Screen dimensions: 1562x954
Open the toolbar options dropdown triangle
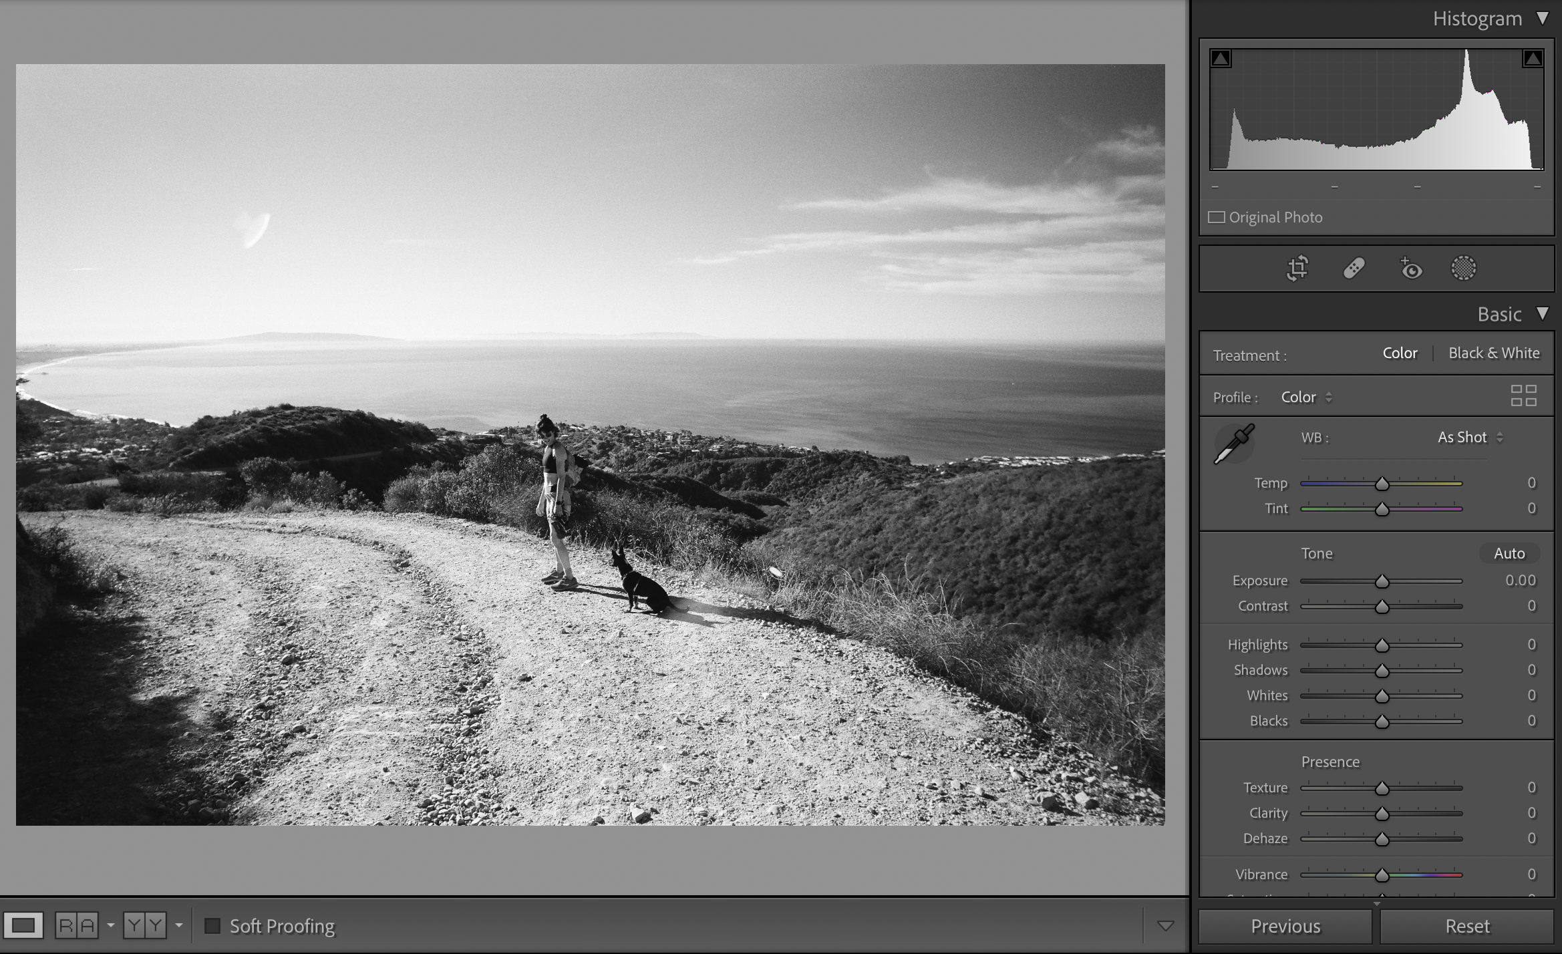coord(1165,926)
